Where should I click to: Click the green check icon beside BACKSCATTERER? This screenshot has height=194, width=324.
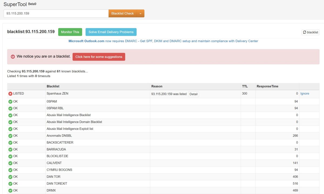10,142
